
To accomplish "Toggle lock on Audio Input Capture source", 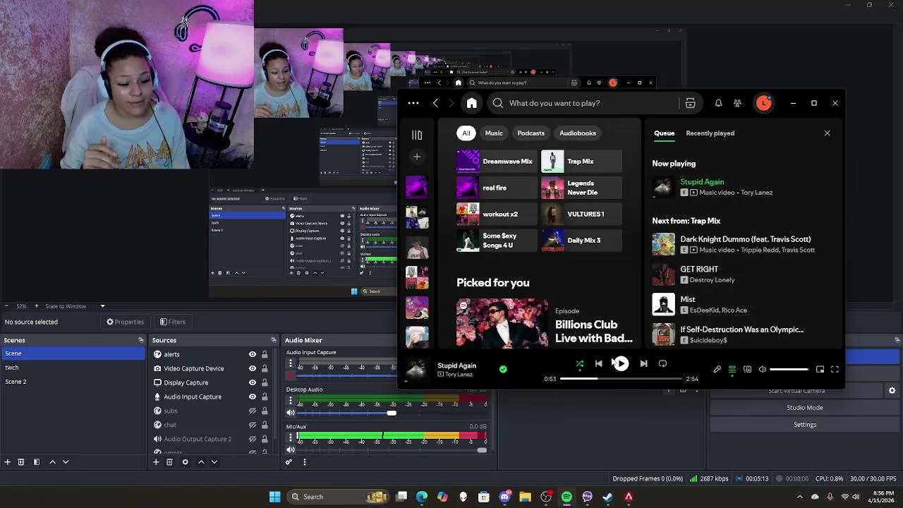I will (265, 397).
